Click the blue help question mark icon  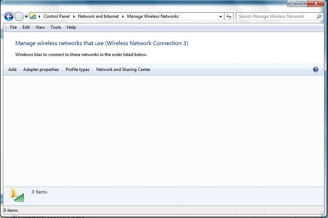click(x=315, y=70)
